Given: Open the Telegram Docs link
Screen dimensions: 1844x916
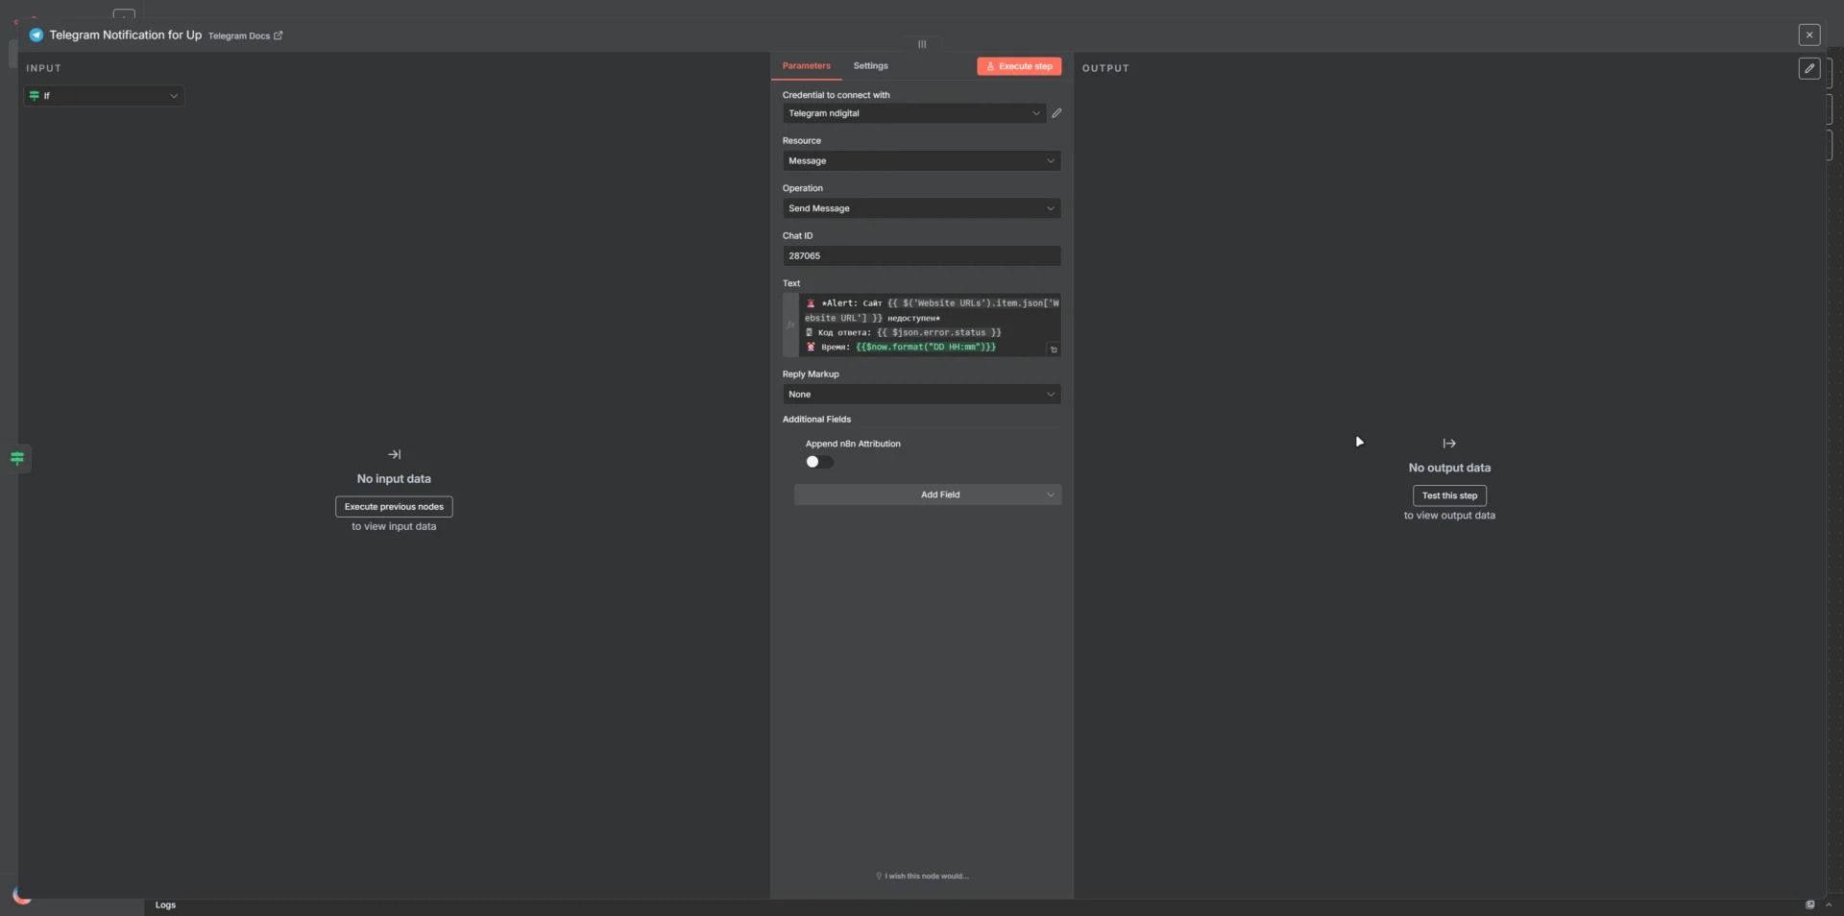Looking at the screenshot, I should 245,36.
